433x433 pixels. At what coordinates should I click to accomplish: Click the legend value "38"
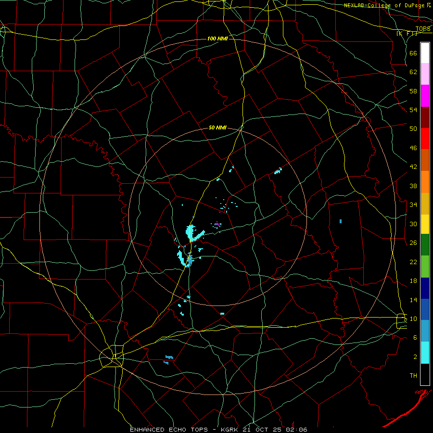coord(413,186)
